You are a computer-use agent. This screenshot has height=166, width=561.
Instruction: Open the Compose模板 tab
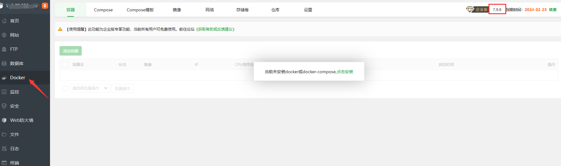tap(140, 10)
